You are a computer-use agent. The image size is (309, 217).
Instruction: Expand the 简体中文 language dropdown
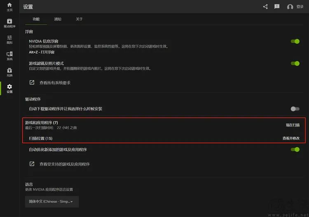click(51, 201)
